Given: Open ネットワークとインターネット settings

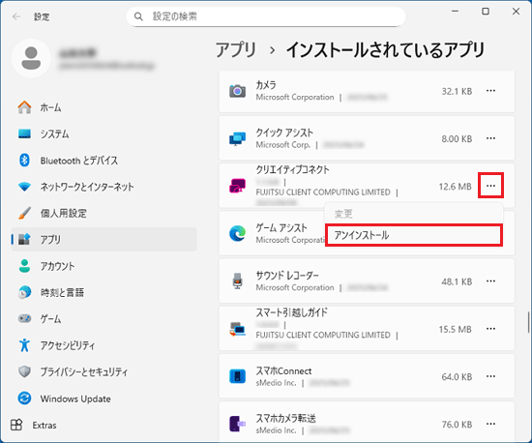Looking at the screenshot, I should pos(104,187).
